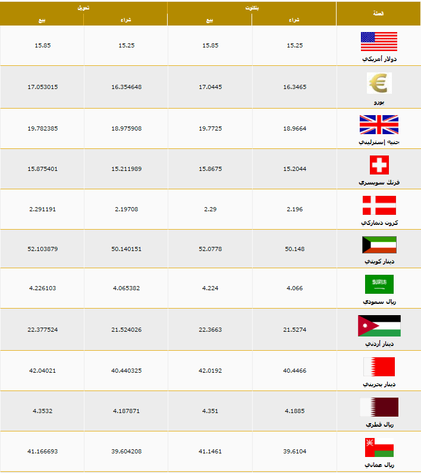Select Omani rial transfer buy value 39.604208
421x473 pixels.
pos(126,451)
